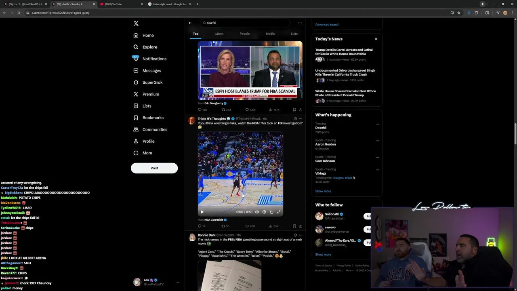The image size is (517, 291).
Task: Share the Eric Daugherty video post
Action: point(300,110)
